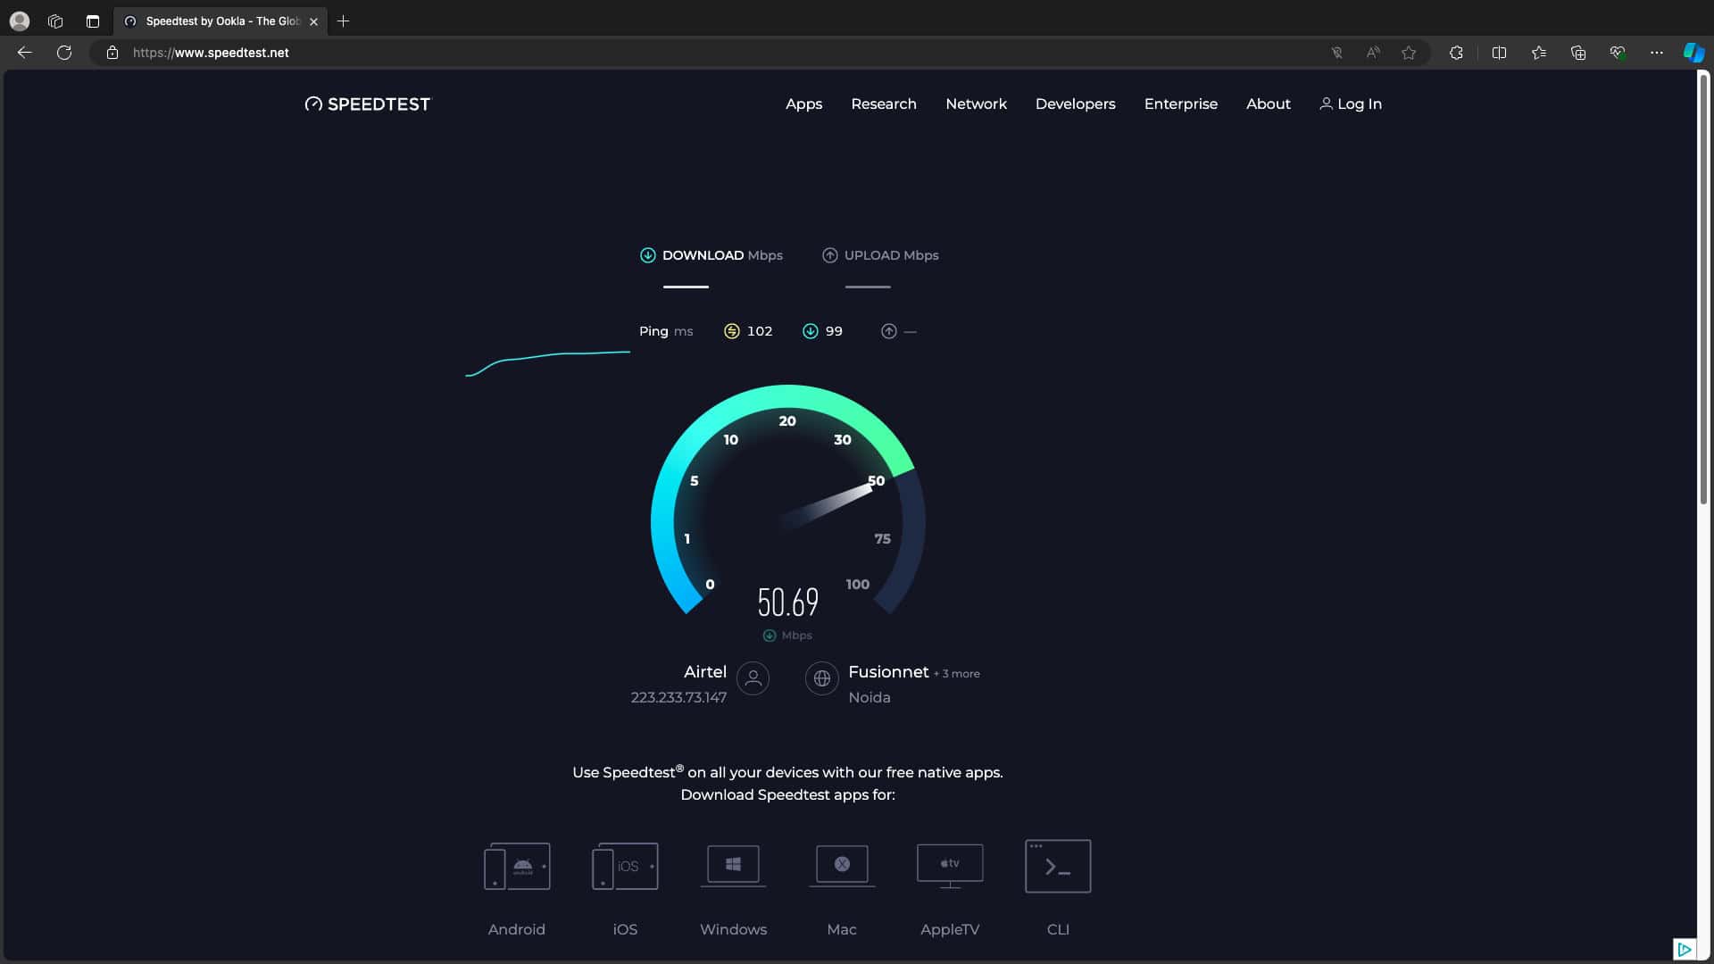Click the Log In button
This screenshot has height=964, width=1714.
[x=1352, y=104]
